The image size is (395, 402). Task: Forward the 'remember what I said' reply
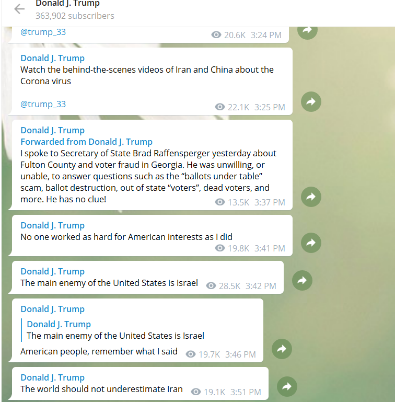coord(282,349)
